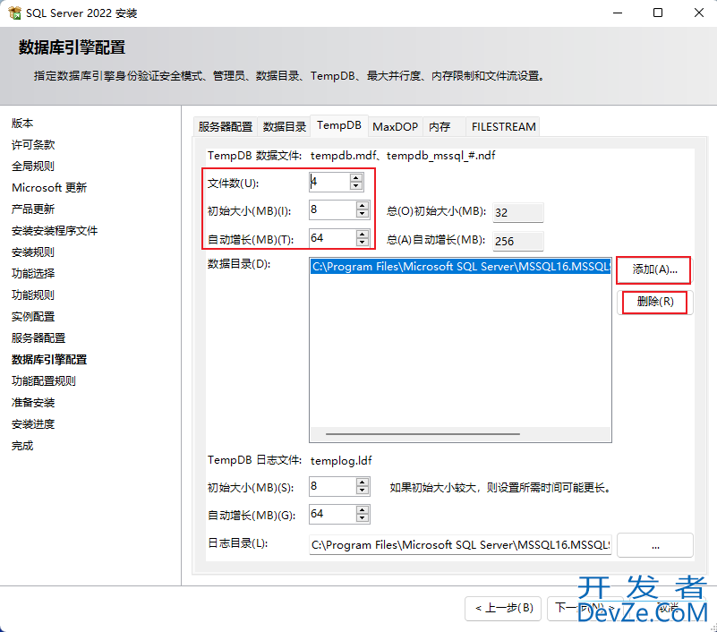Select Microsoft 更新 step
Screen dimensions: 717x632
[49, 187]
